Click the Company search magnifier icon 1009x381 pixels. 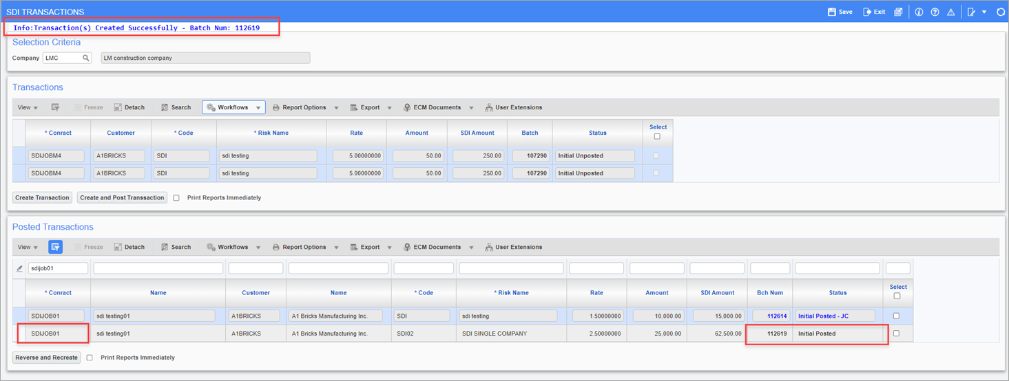(x=86, y=58)
